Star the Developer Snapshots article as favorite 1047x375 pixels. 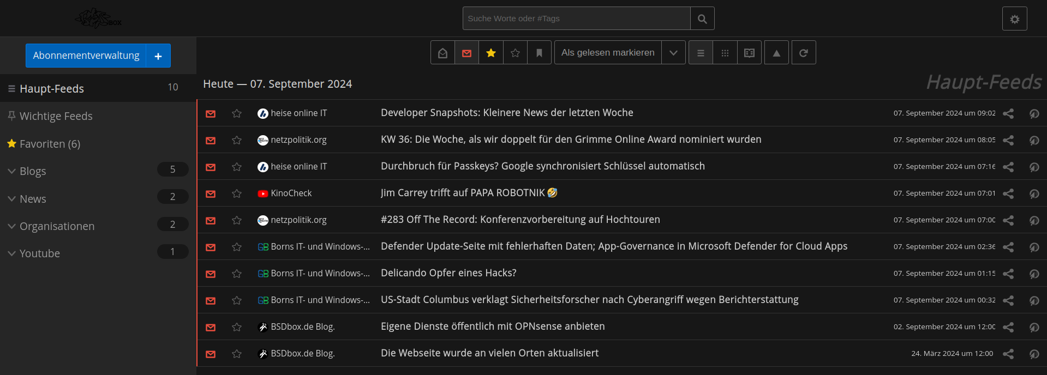[236, 113]
